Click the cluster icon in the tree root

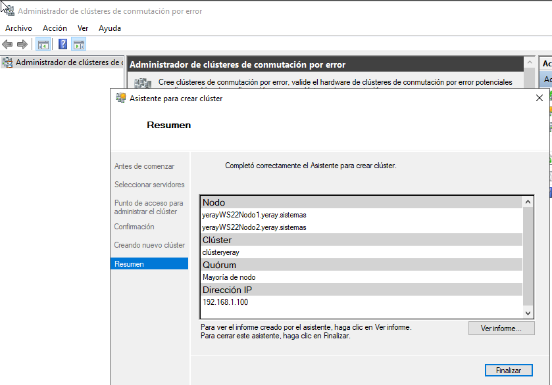pos(7,62)
